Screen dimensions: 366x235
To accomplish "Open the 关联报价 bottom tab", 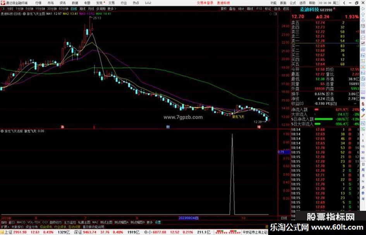I will click(17, 227).
